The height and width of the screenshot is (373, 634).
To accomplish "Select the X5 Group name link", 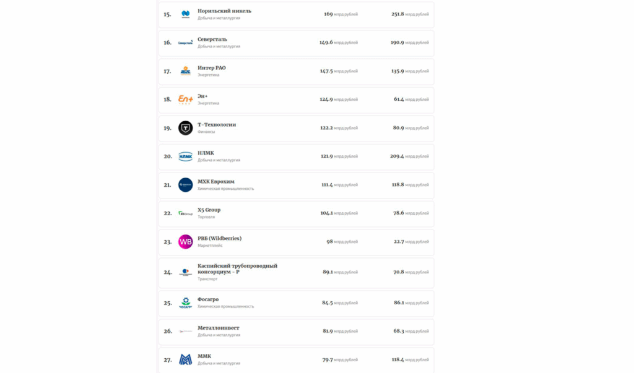I will coord(209,210).
